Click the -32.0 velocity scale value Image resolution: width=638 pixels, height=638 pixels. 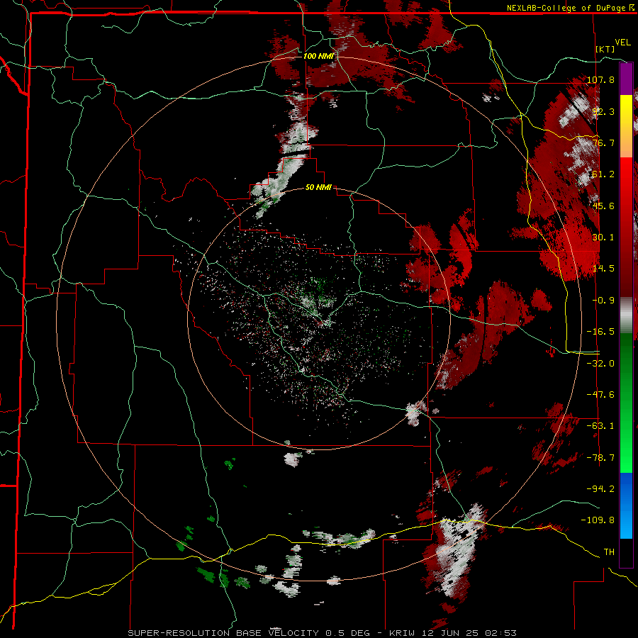[600, 363]
